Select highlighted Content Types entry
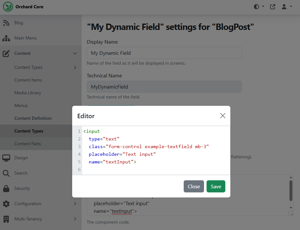300x230 pixels. click(x=29, y=131)
